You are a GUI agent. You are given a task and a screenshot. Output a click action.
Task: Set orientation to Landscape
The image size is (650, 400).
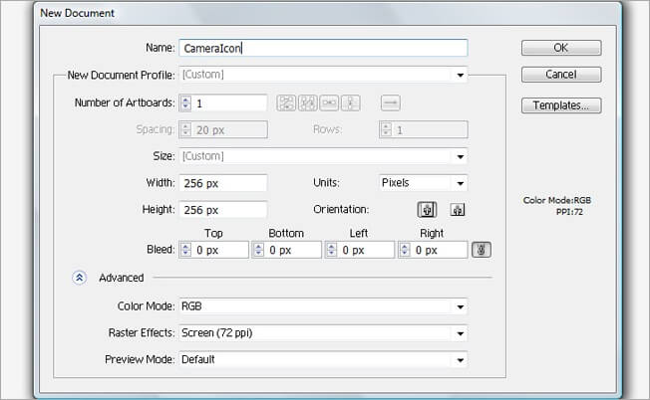[x=458, y=210]
